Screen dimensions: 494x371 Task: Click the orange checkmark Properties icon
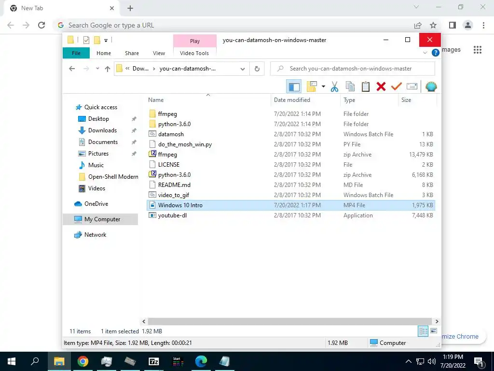click(x=397, y=86)
